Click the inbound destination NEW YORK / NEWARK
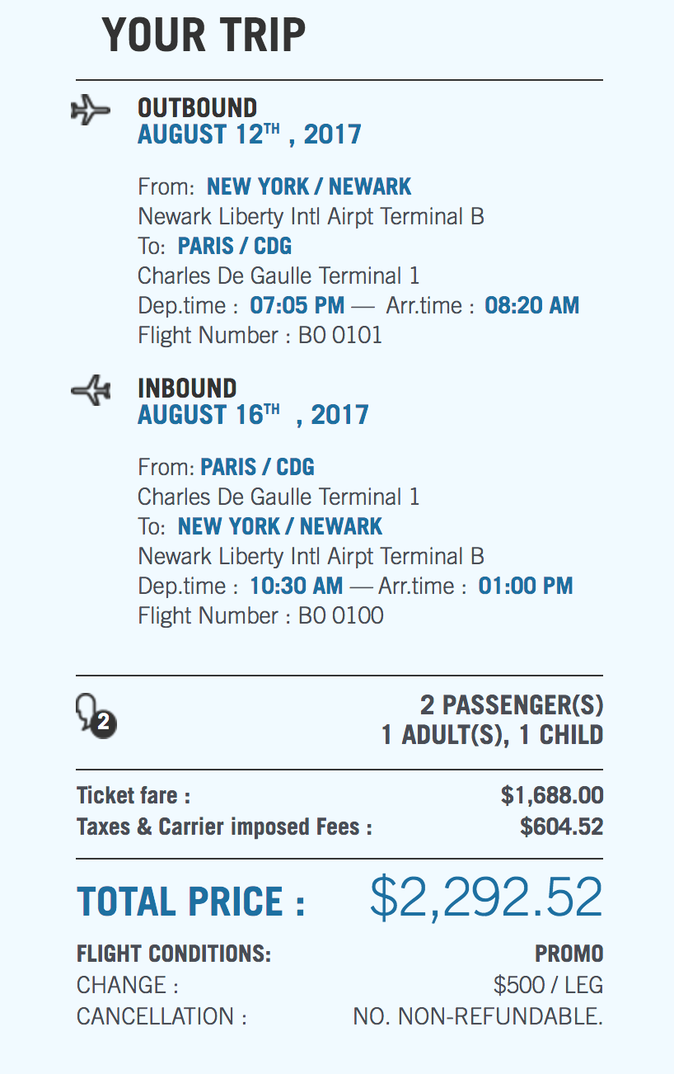This screenshot has height=1074, width=674. [280, 527]
